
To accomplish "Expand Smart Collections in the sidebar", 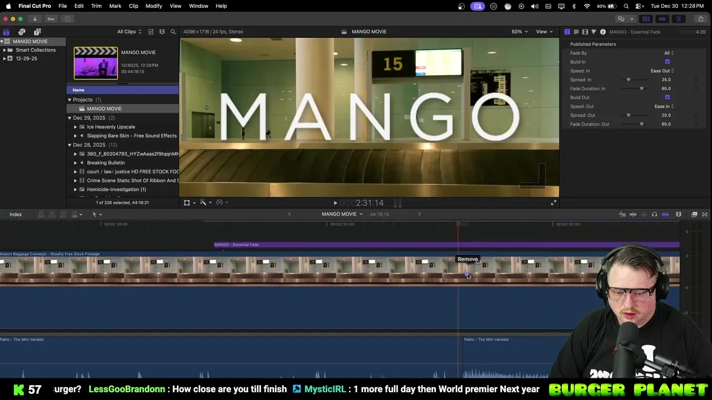I will (4, 50).
